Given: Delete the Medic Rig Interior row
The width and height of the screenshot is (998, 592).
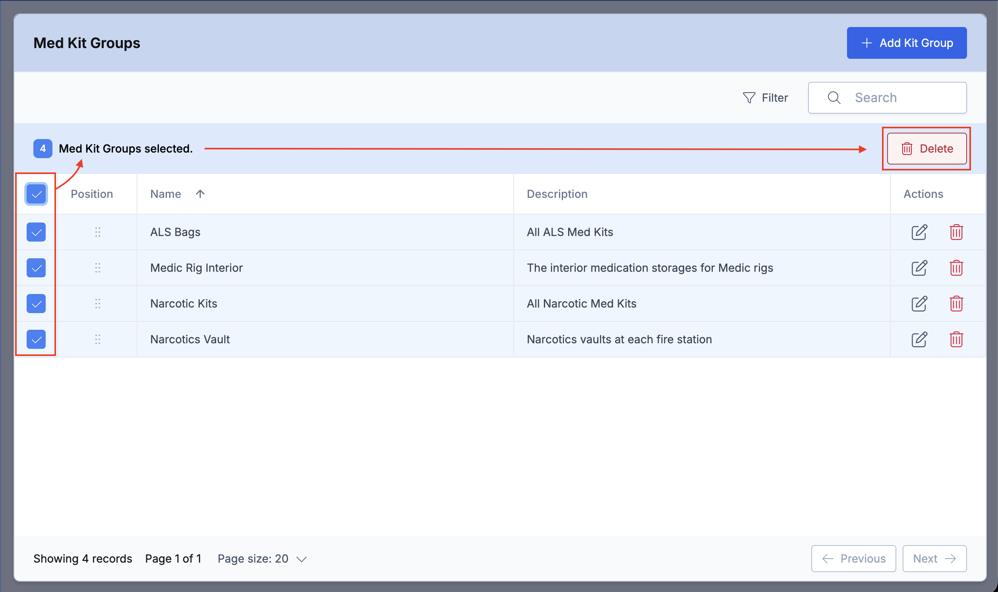Looking at the screenshot, I should tap(956, 268).
